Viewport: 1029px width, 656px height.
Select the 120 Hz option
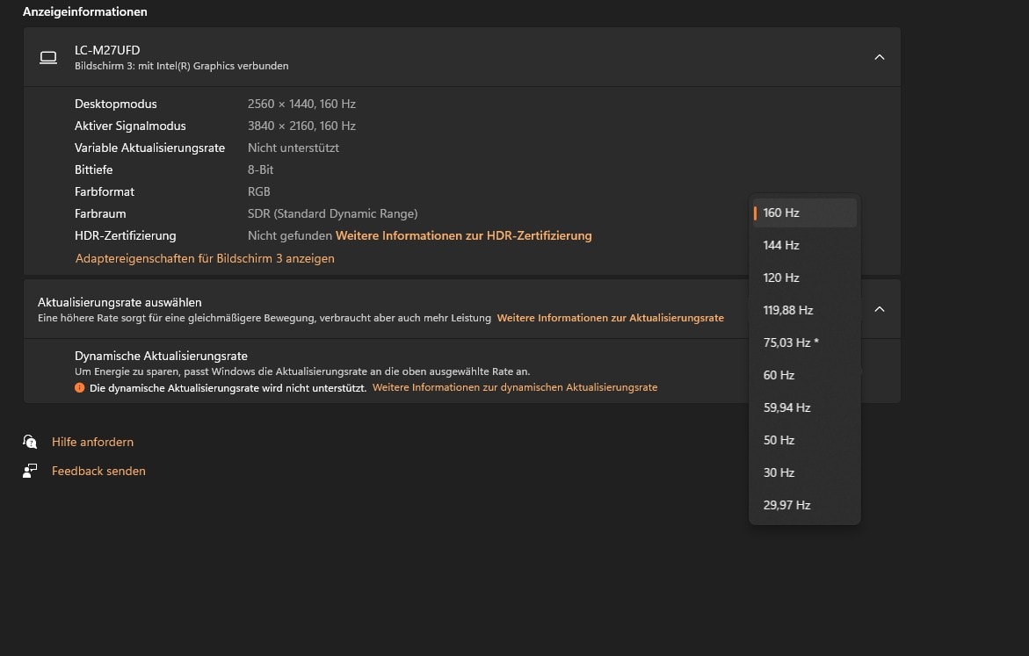point(781,278)
